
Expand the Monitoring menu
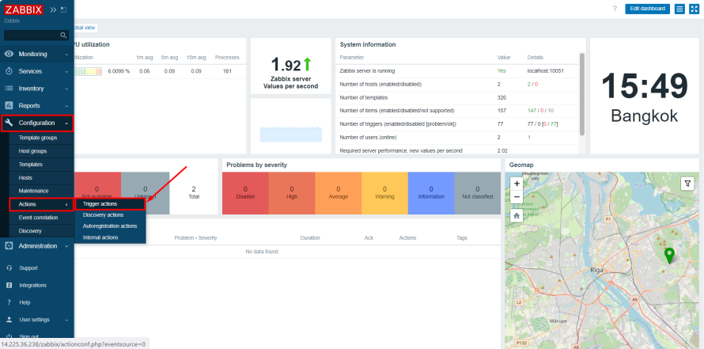pos(66,55)
